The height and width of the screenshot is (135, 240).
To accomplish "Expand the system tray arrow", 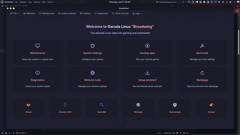I will 234,2.
